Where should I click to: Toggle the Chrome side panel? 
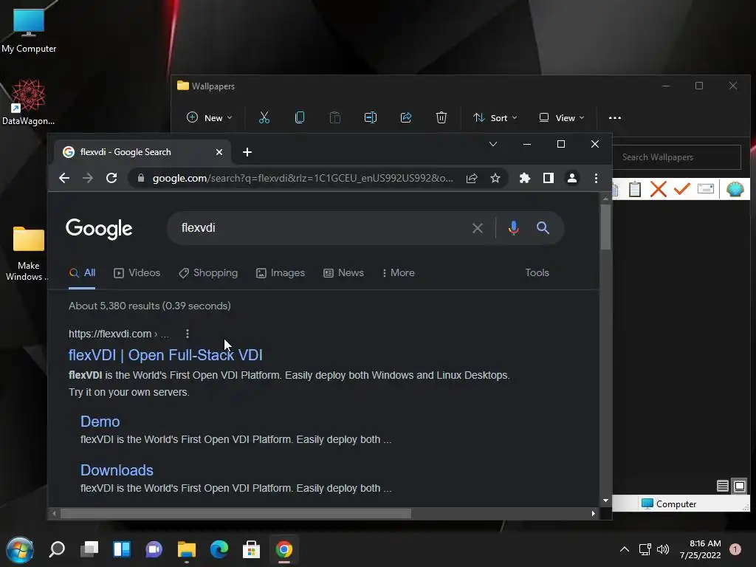tap(549, 179)
